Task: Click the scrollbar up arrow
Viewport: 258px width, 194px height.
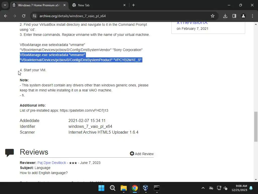Action: point(256,24)
